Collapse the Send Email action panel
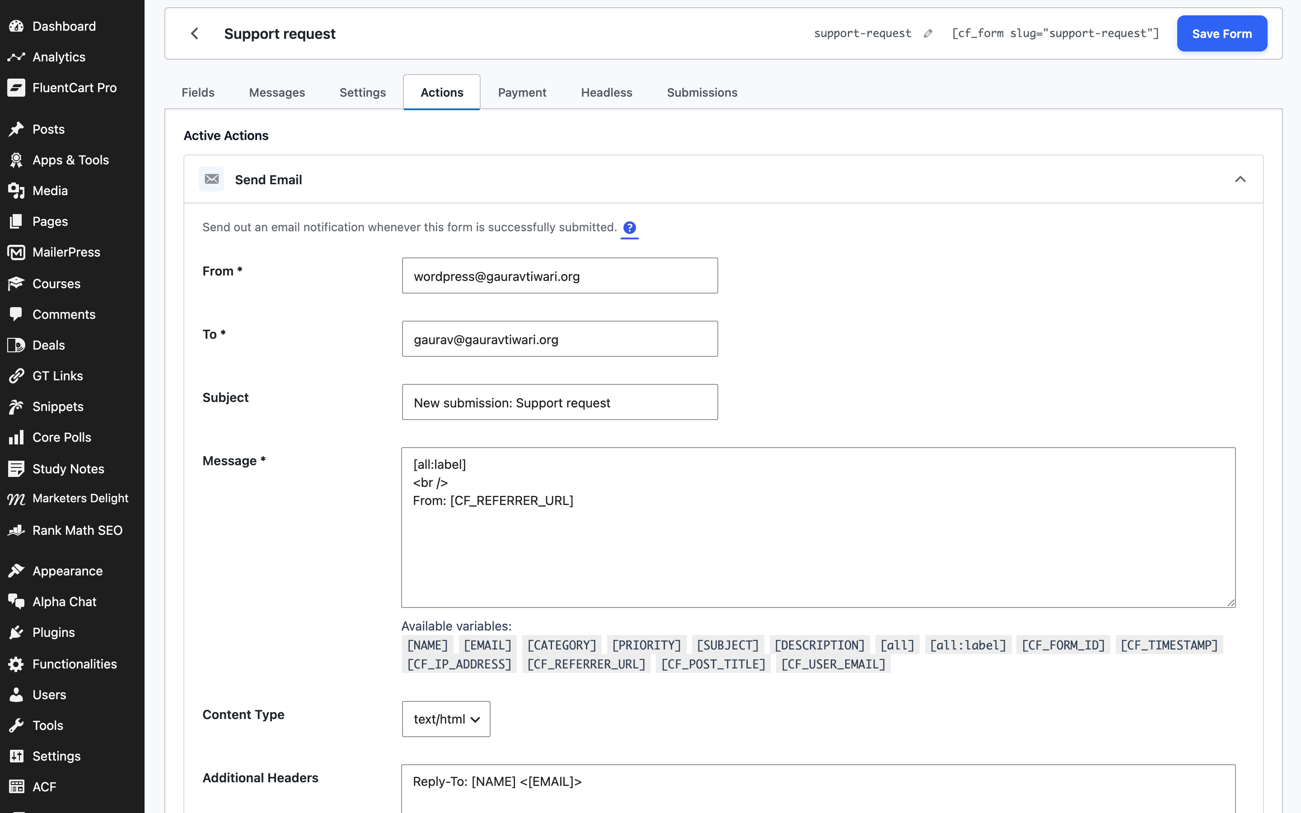Screen dimensions: 1301x813 (1240, 179)
